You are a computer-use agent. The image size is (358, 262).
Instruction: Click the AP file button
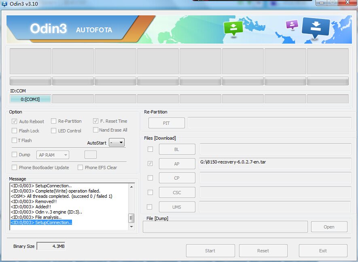tap(177, 163)
